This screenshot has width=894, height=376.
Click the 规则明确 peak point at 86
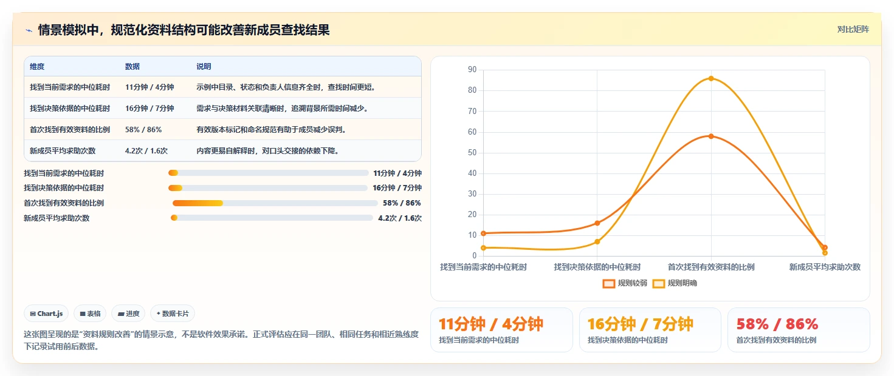pyautogui.click(x=711, y=78)
